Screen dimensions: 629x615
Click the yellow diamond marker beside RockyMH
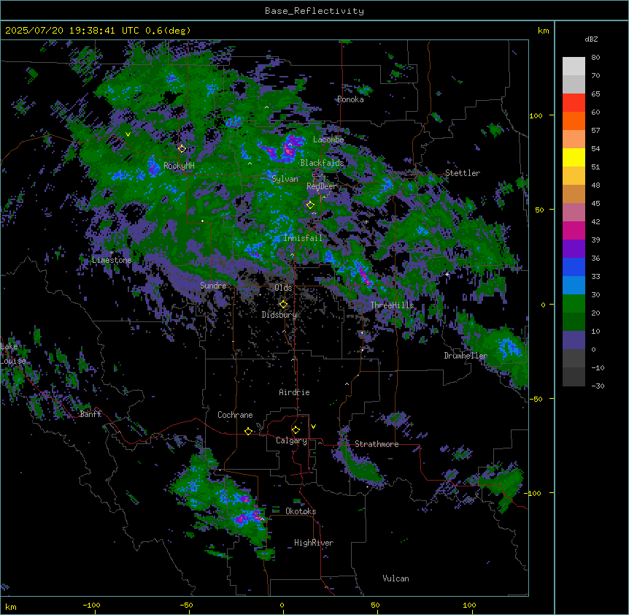point(182,149)
